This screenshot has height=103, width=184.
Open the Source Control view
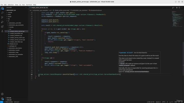point(2,17)
